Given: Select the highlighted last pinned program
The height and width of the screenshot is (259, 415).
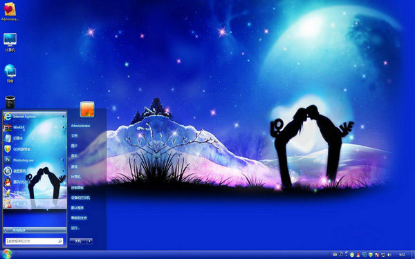Looking at the screenshot, I should pos(34,204).
